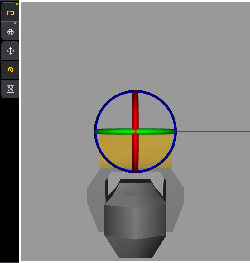Screen dimensions: 250x263
Task: Select the camera view tool
Action: [x=10, y=13]
